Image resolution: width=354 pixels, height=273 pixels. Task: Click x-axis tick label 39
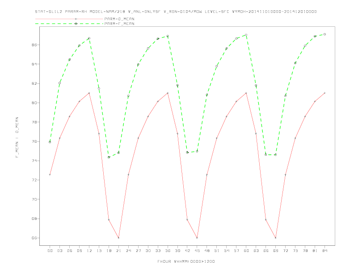click(177, 251)
